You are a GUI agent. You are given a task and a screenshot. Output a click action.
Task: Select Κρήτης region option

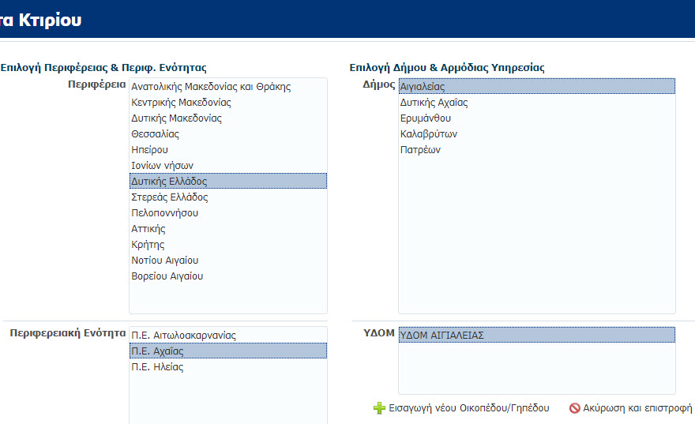[228, 245]
